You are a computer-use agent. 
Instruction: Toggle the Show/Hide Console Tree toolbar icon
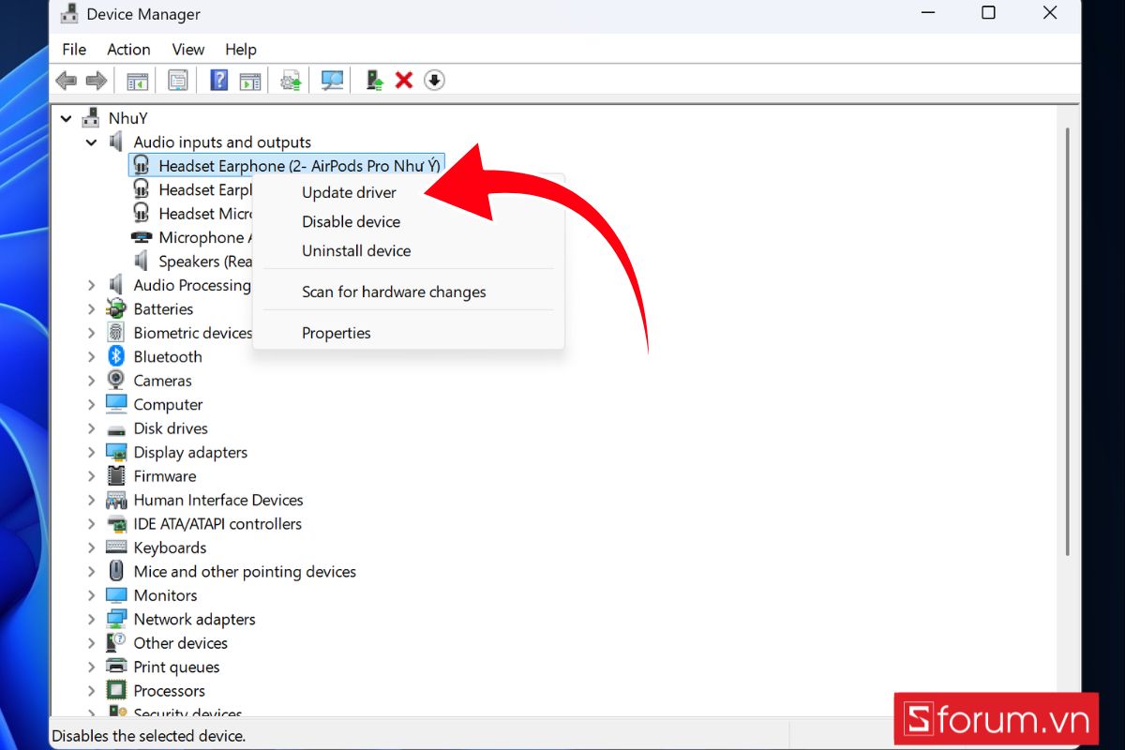(x=137, y=81)
